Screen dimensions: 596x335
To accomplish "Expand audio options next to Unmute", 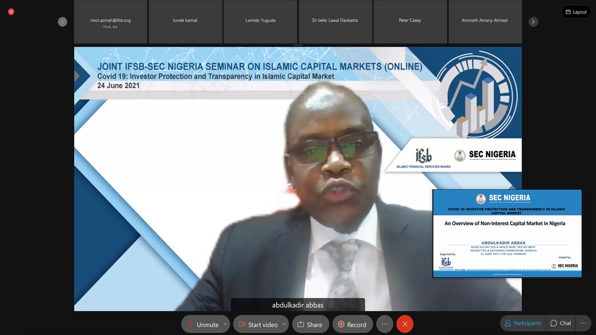I will [x=225, y=324].
